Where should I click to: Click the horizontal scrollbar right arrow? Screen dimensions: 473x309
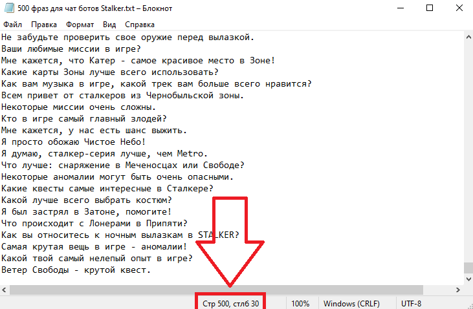point(458,290)
